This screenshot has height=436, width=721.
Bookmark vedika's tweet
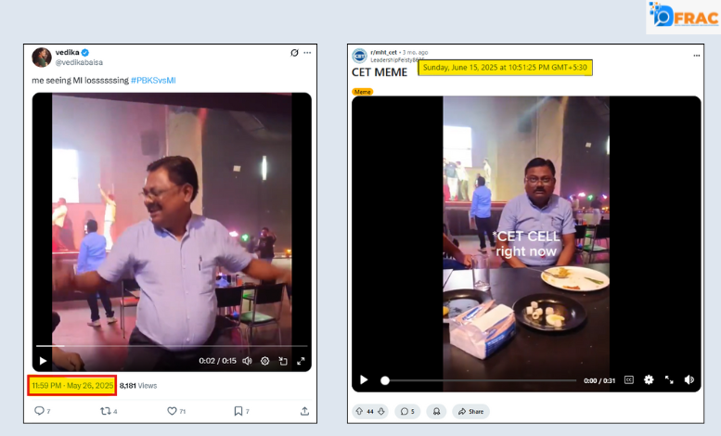pyautogui.click(x=238, y=410)
